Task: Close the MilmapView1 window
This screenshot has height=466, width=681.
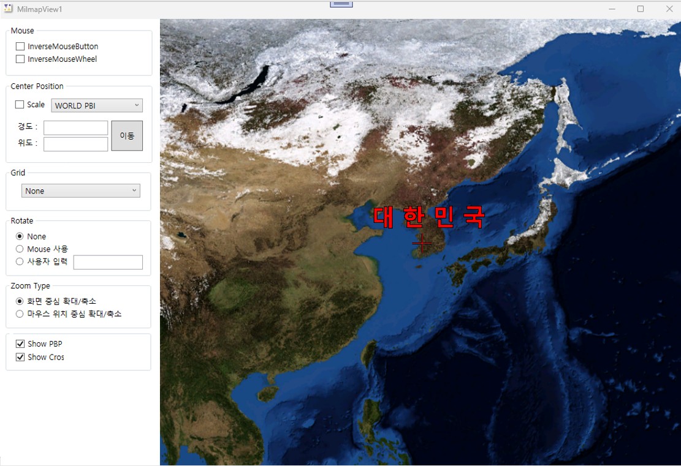Action: coord(669,9)
